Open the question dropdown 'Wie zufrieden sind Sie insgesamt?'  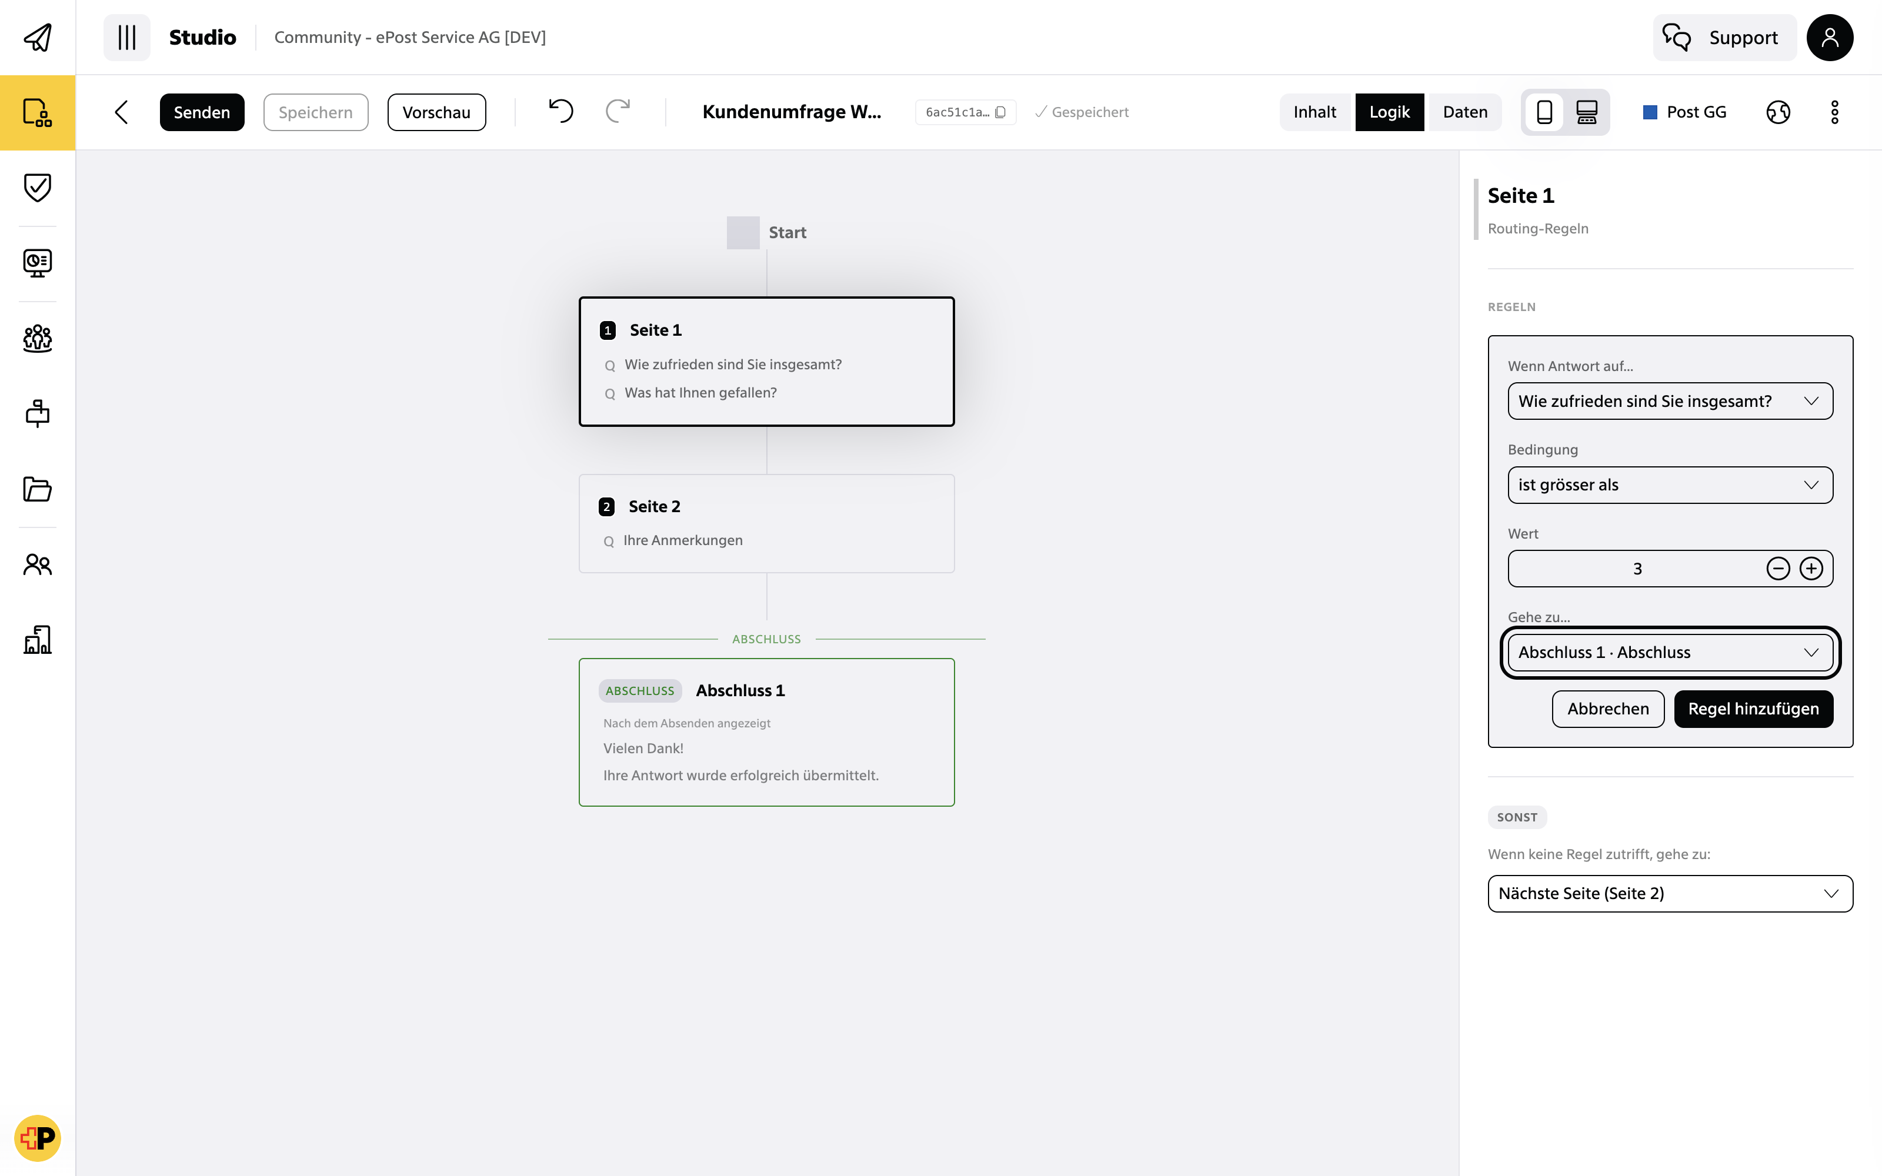(x=1670, y=402)
